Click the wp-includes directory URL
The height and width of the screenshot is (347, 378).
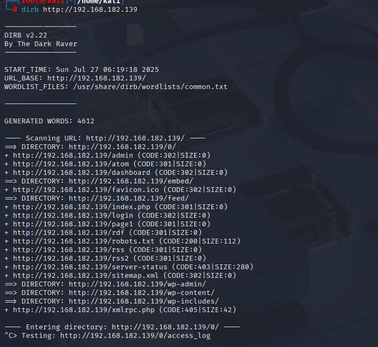tap(144, 301)
